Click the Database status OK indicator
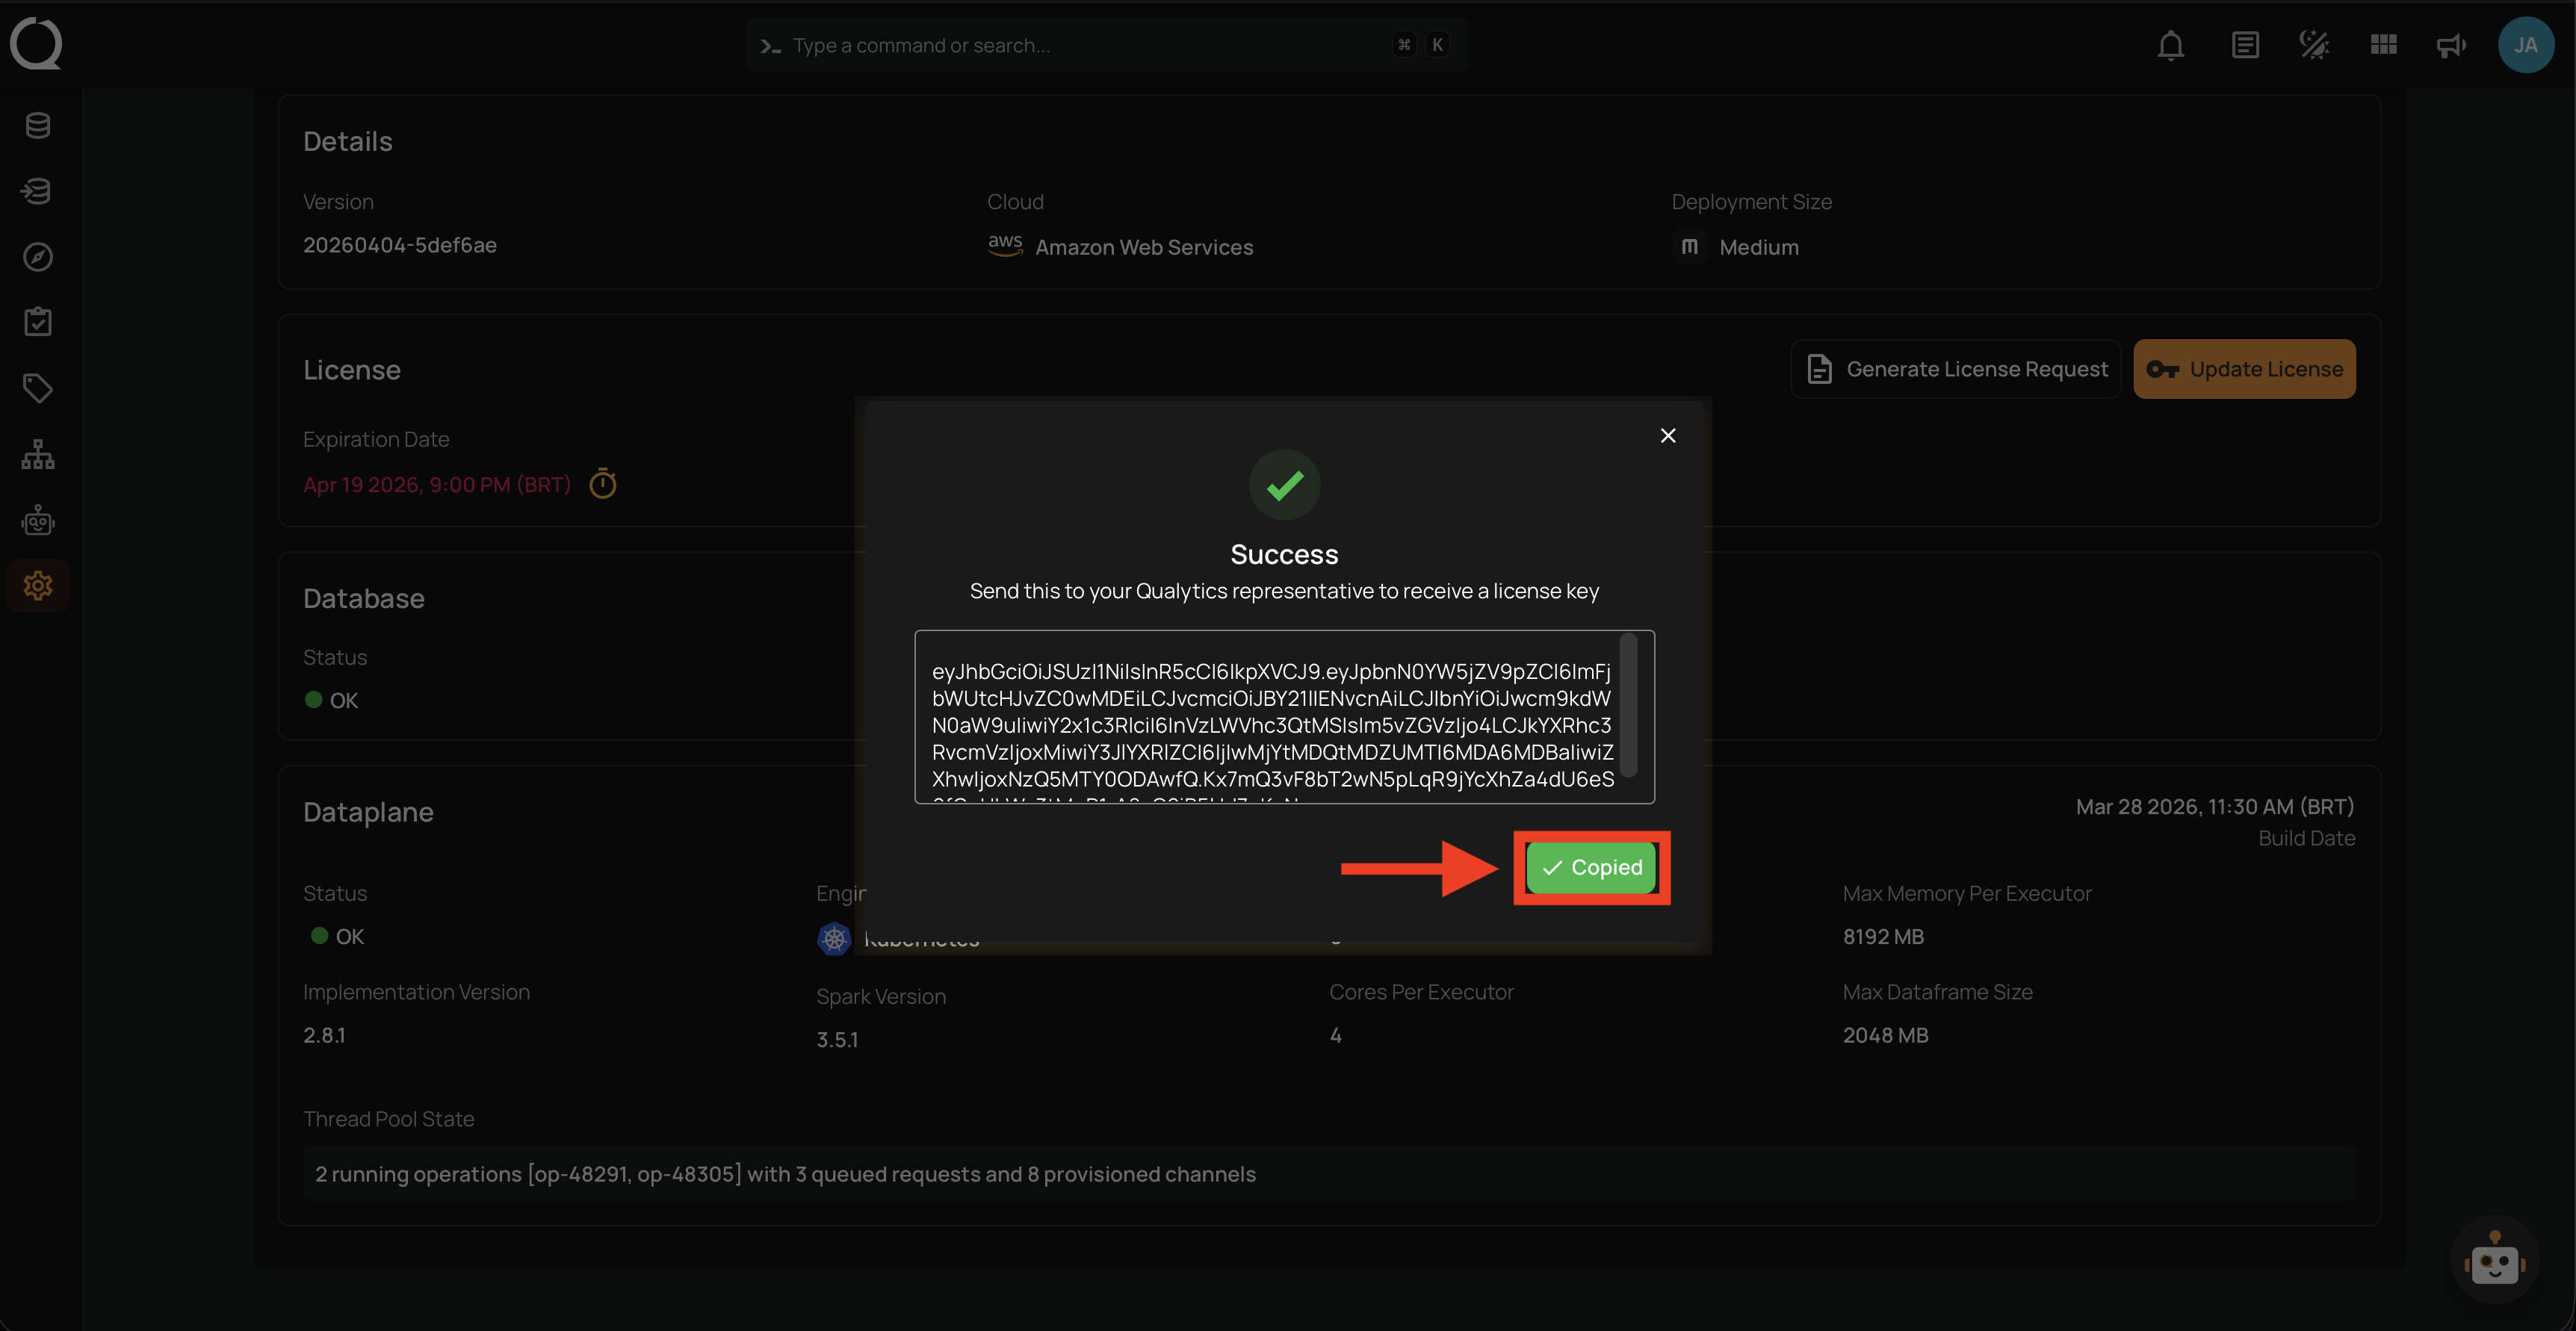The width and height of the screenshot is (2576, 1331). click(331, 701)
